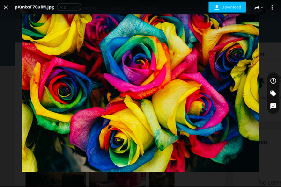281x187 pixels.
Task: Open the share arrow menu
Action: coord(259,7)
